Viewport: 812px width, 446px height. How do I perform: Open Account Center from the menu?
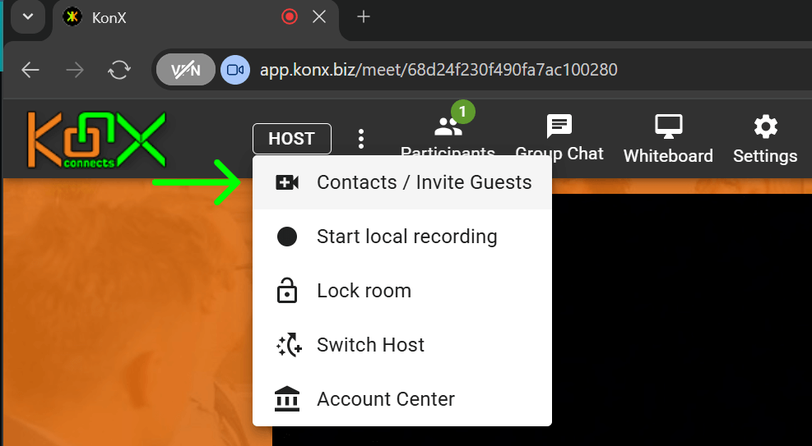coord(385,399)
